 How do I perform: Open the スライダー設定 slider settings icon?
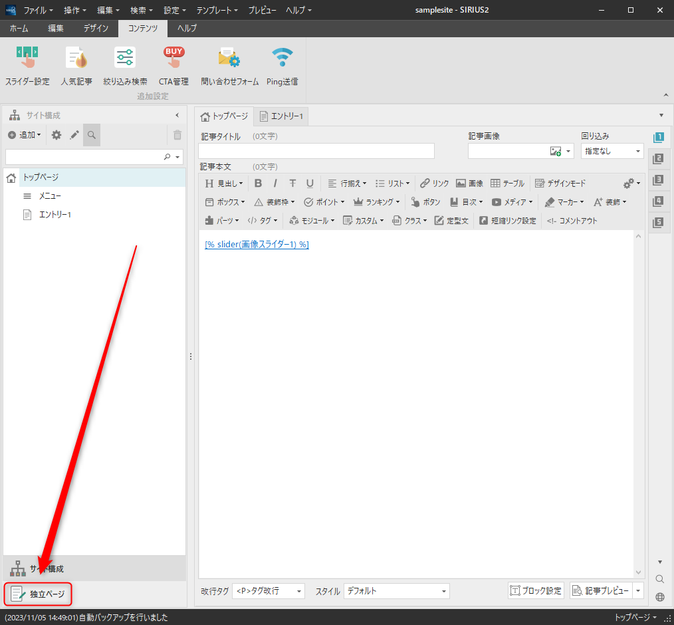(x=27, y=66)
